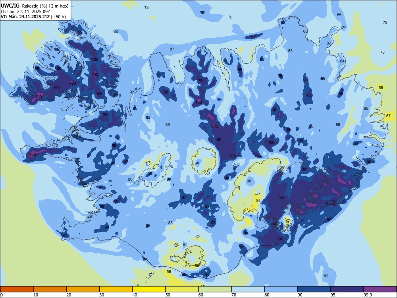
Task: Click the dark orange 0–10 legend swatch
Action: (17, 289)
